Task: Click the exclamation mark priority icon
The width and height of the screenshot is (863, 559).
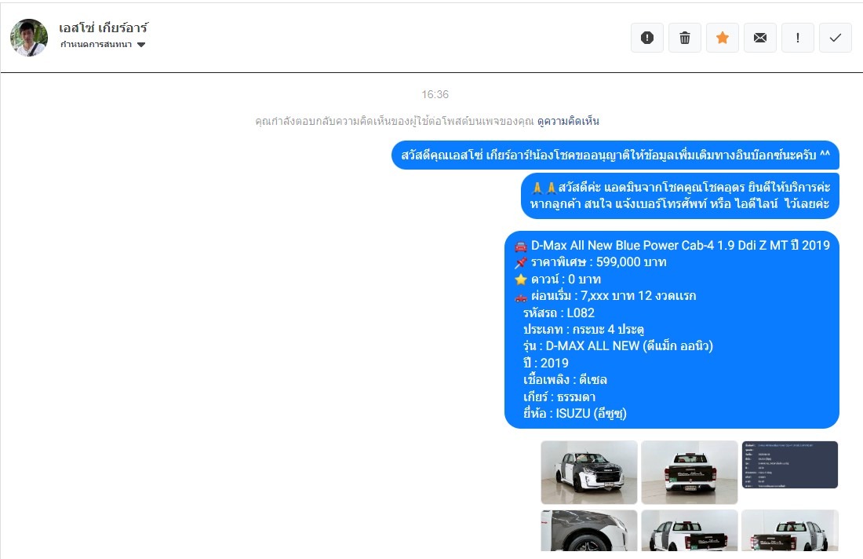Action: (x=798, y=38)
